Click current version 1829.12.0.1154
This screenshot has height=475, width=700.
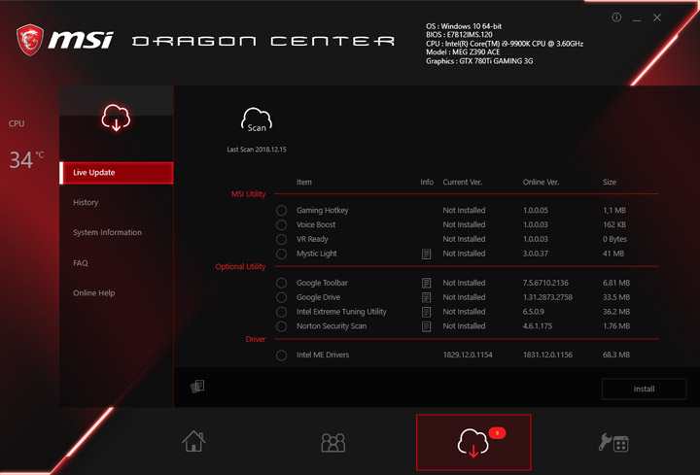(x=468, y=355)
